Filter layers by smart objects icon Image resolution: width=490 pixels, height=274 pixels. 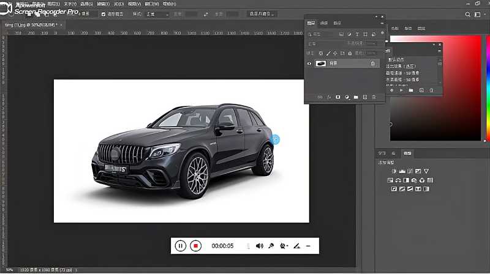pos(374,34)
